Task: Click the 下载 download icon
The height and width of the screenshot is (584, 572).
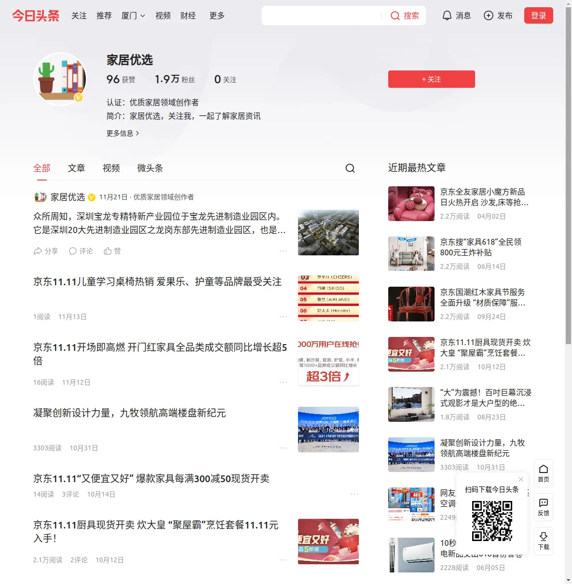Action: click(544, 536)
